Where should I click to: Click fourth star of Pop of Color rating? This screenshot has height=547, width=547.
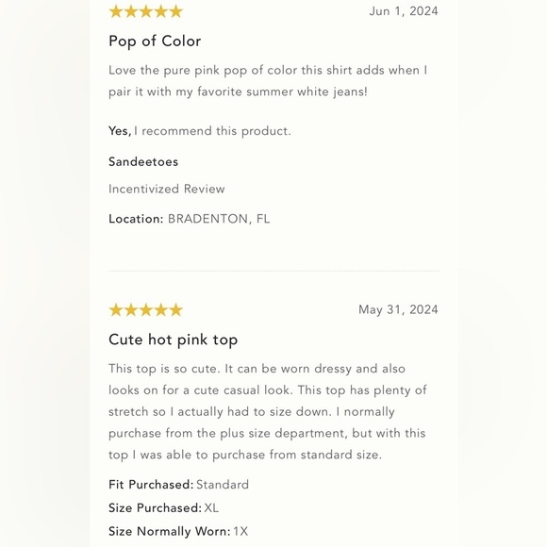point(161,11)
